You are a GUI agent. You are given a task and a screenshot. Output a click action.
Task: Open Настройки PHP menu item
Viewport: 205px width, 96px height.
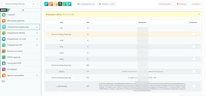click(x=20, y=63)
